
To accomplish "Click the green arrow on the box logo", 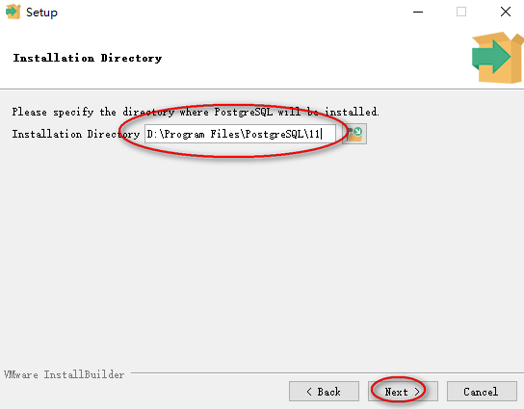I will coord(490,57).
